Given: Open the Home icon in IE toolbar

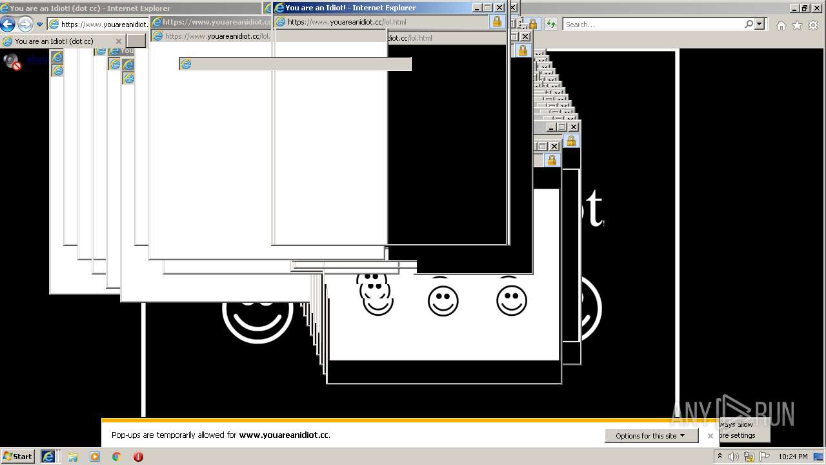Looking at the screenshot, I should 781,25.
